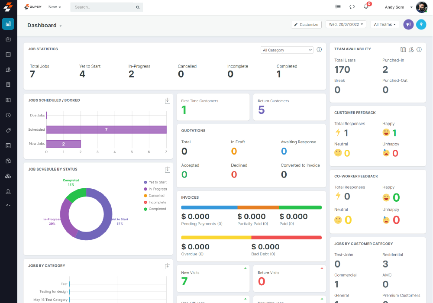Click the briefcase jobs icon in sidebar
The height and width of the screenshot is (303, 433).
[x=8, y=39]
